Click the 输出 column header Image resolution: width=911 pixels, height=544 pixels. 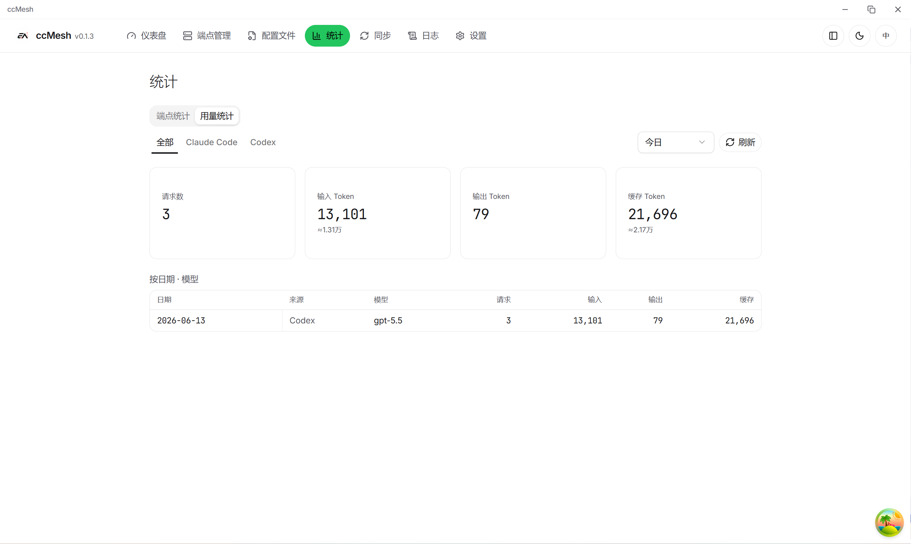[x=655, y=300]
